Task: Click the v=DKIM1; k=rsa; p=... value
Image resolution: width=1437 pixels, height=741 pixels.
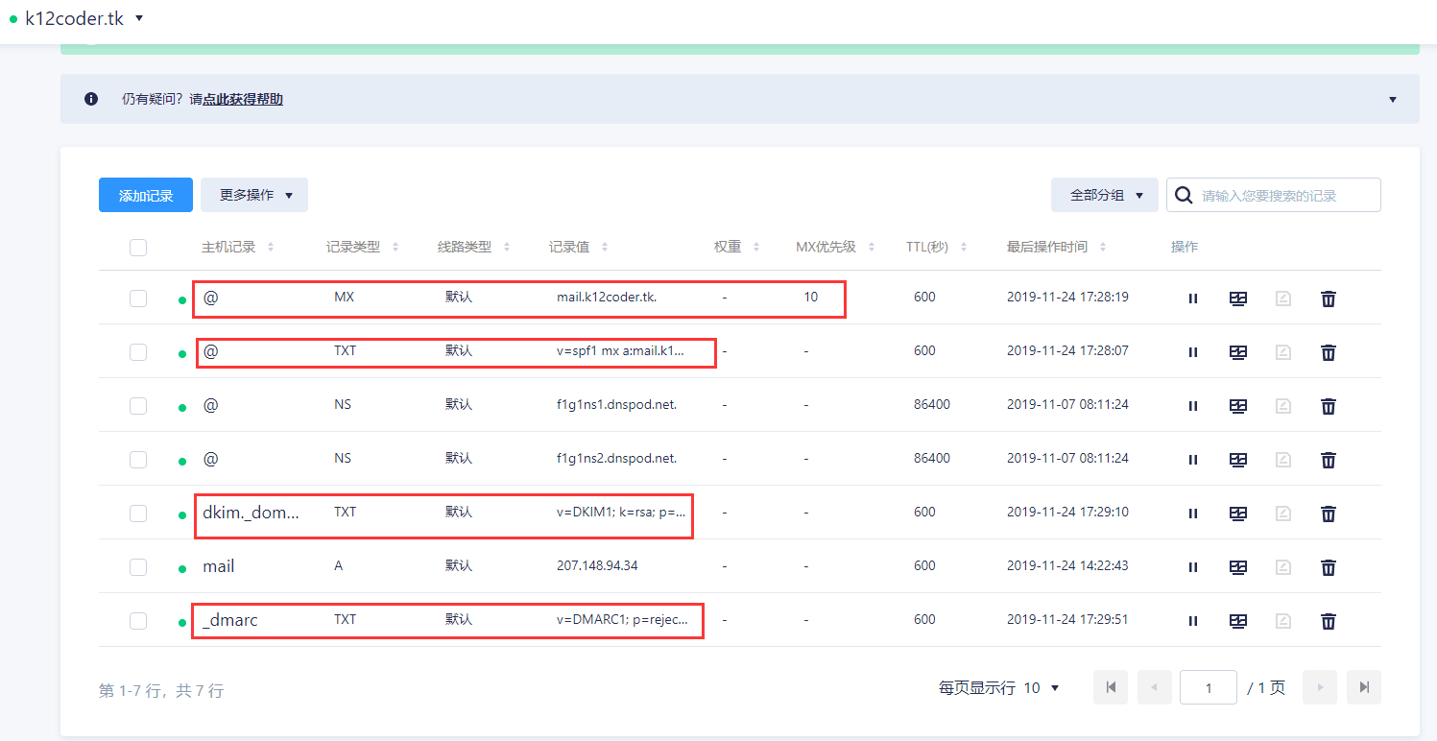Action: pos(621,513)
